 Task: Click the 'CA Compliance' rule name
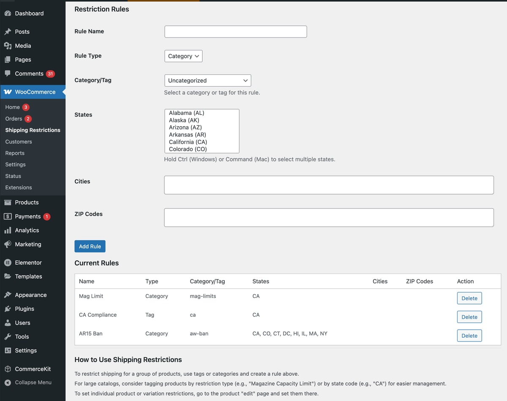point(98,315)
